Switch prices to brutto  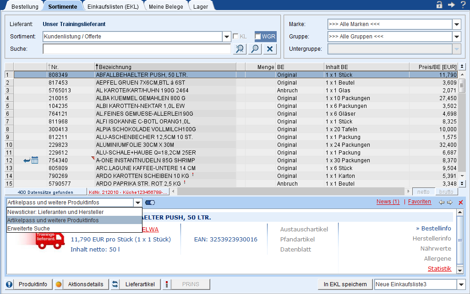[446, 192]
